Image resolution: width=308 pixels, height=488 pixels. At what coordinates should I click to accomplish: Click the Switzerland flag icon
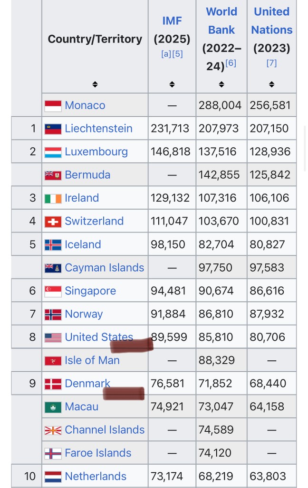pos(53,222)
